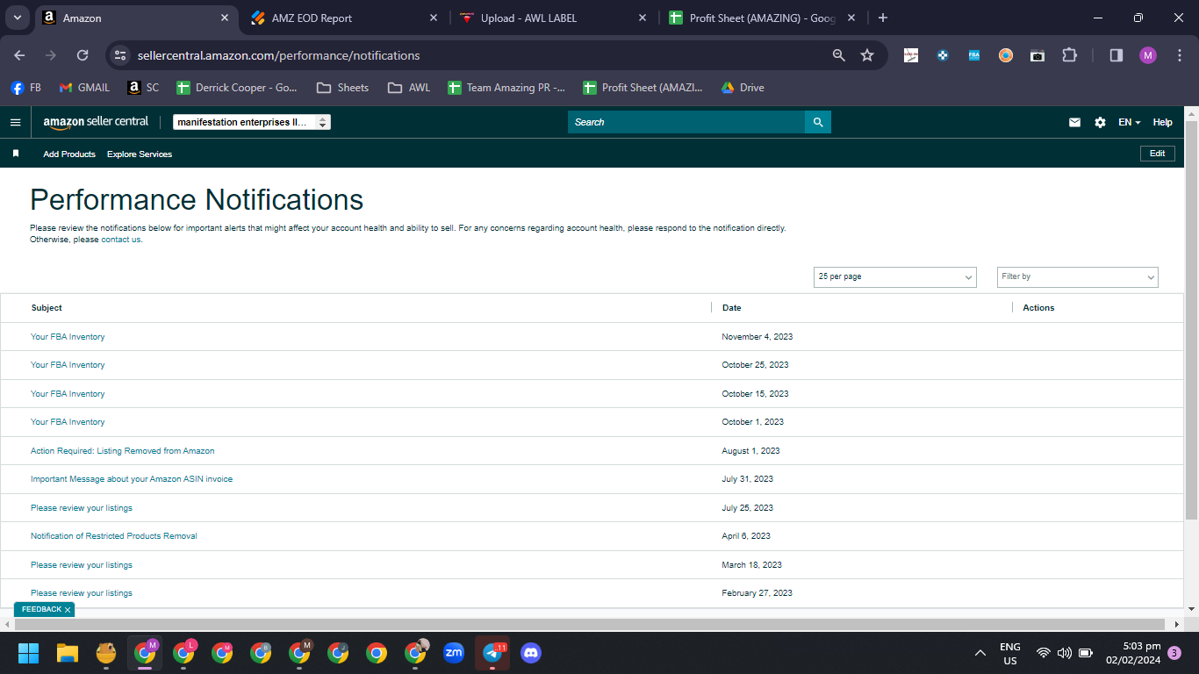
Task: Bookmark this page with the star icon
Action: tap(867, 55)
